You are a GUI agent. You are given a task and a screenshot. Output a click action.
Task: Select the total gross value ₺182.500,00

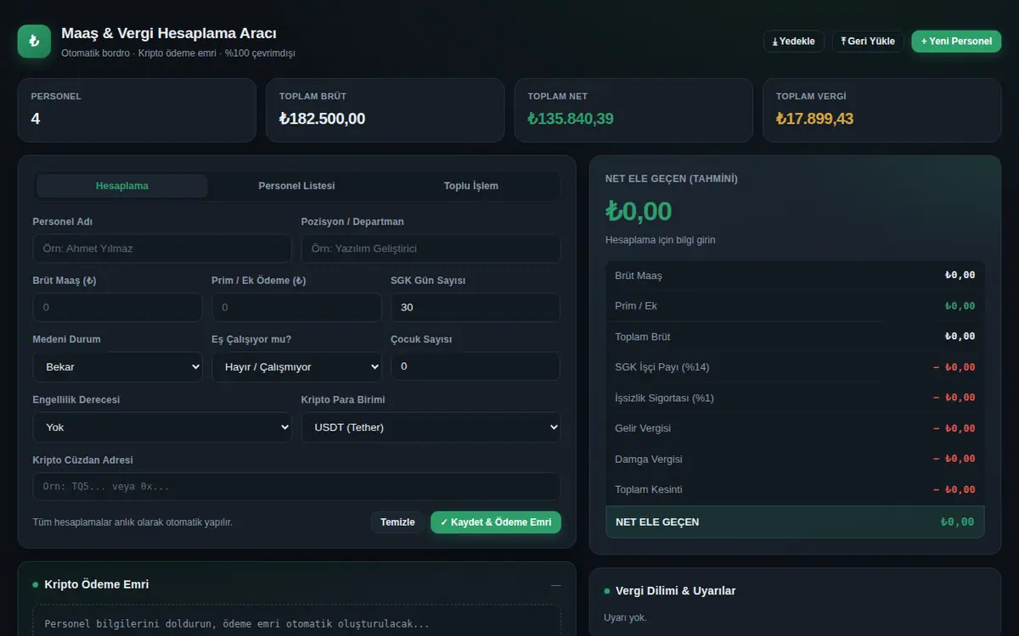point(322,119)
